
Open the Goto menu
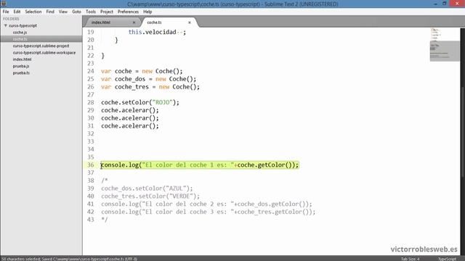click(76, 12)
